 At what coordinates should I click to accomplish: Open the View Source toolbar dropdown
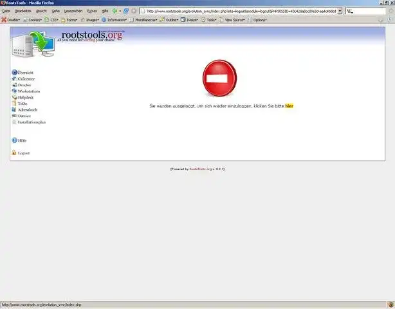click(x=232, y=20)
